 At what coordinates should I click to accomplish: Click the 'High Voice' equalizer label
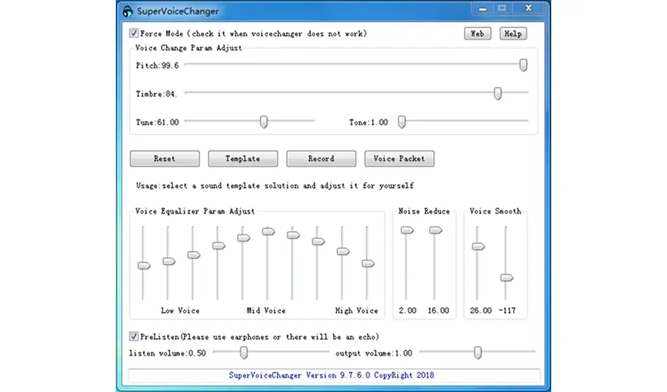point(356,310)
